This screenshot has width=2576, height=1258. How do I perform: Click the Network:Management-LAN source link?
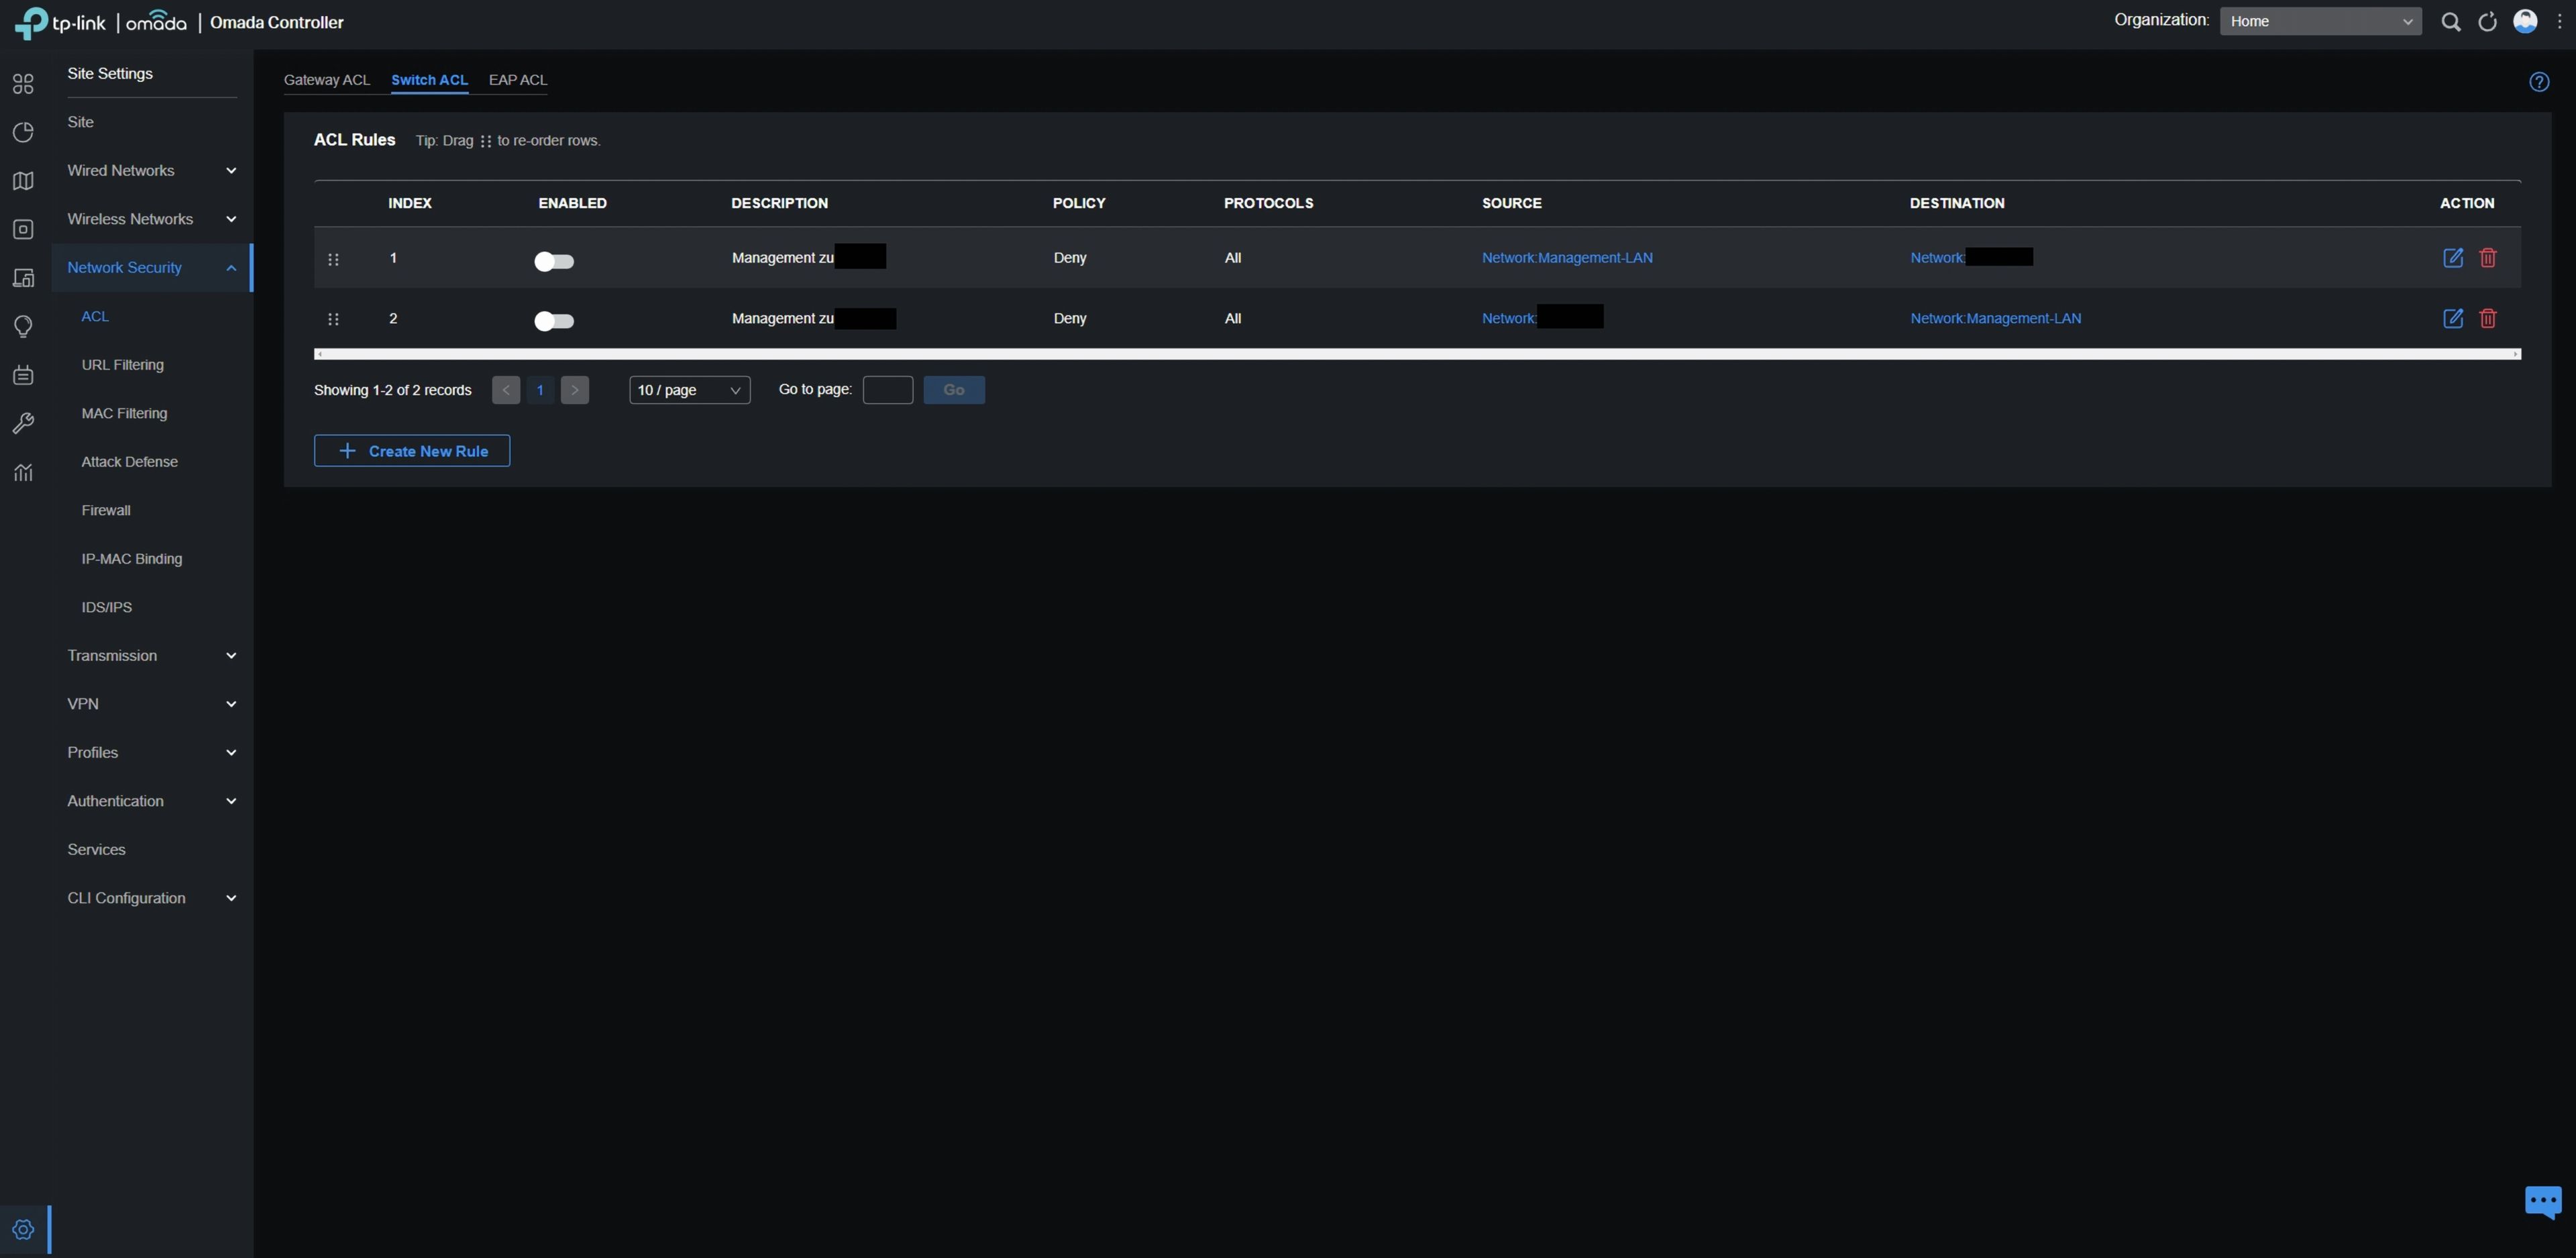(1566, 258)
